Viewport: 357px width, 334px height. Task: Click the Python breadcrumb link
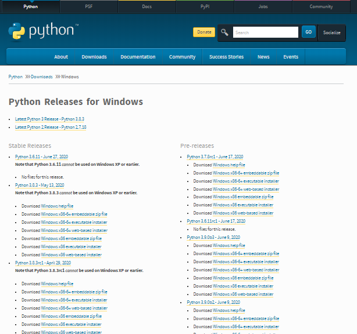point(16,77)
